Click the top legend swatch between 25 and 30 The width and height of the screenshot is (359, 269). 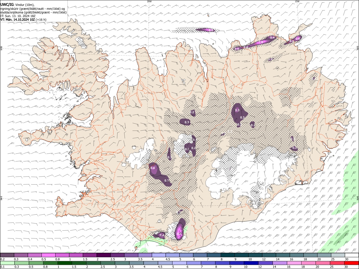pyautogui.click(x=338, y=255)
